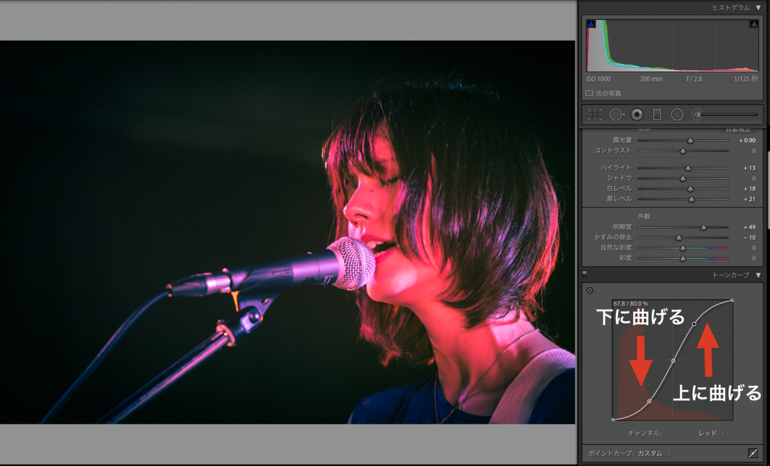Screen dimensions: 770x466
Task: Click the コントラスト slider handle
Action: (x=683, y=151)
